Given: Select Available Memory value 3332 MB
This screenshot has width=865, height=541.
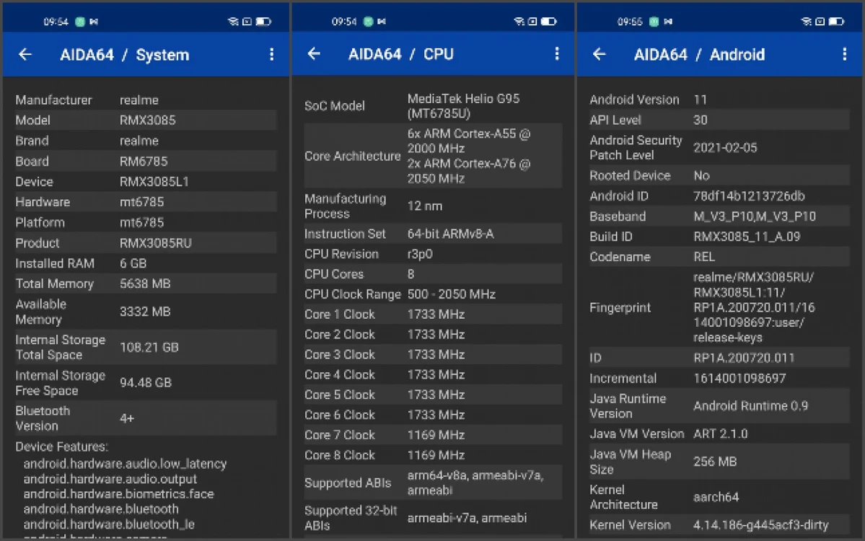Looking at the screenshot, I should pos(145,312).
